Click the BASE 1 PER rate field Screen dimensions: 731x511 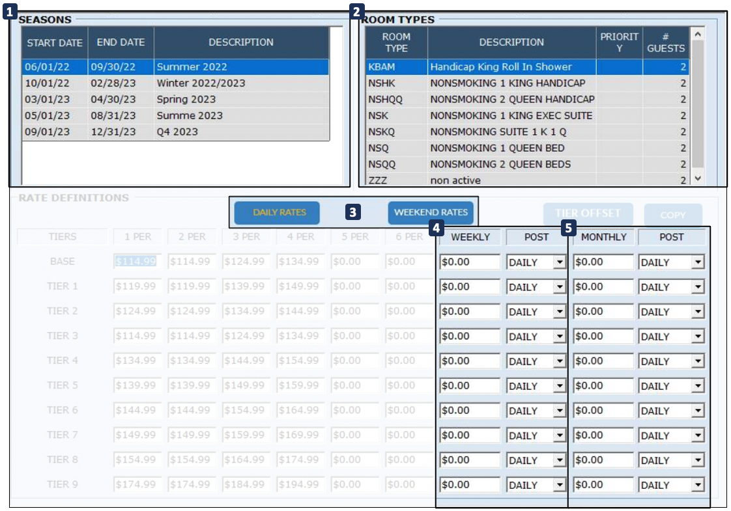click(x=136, y=262)
